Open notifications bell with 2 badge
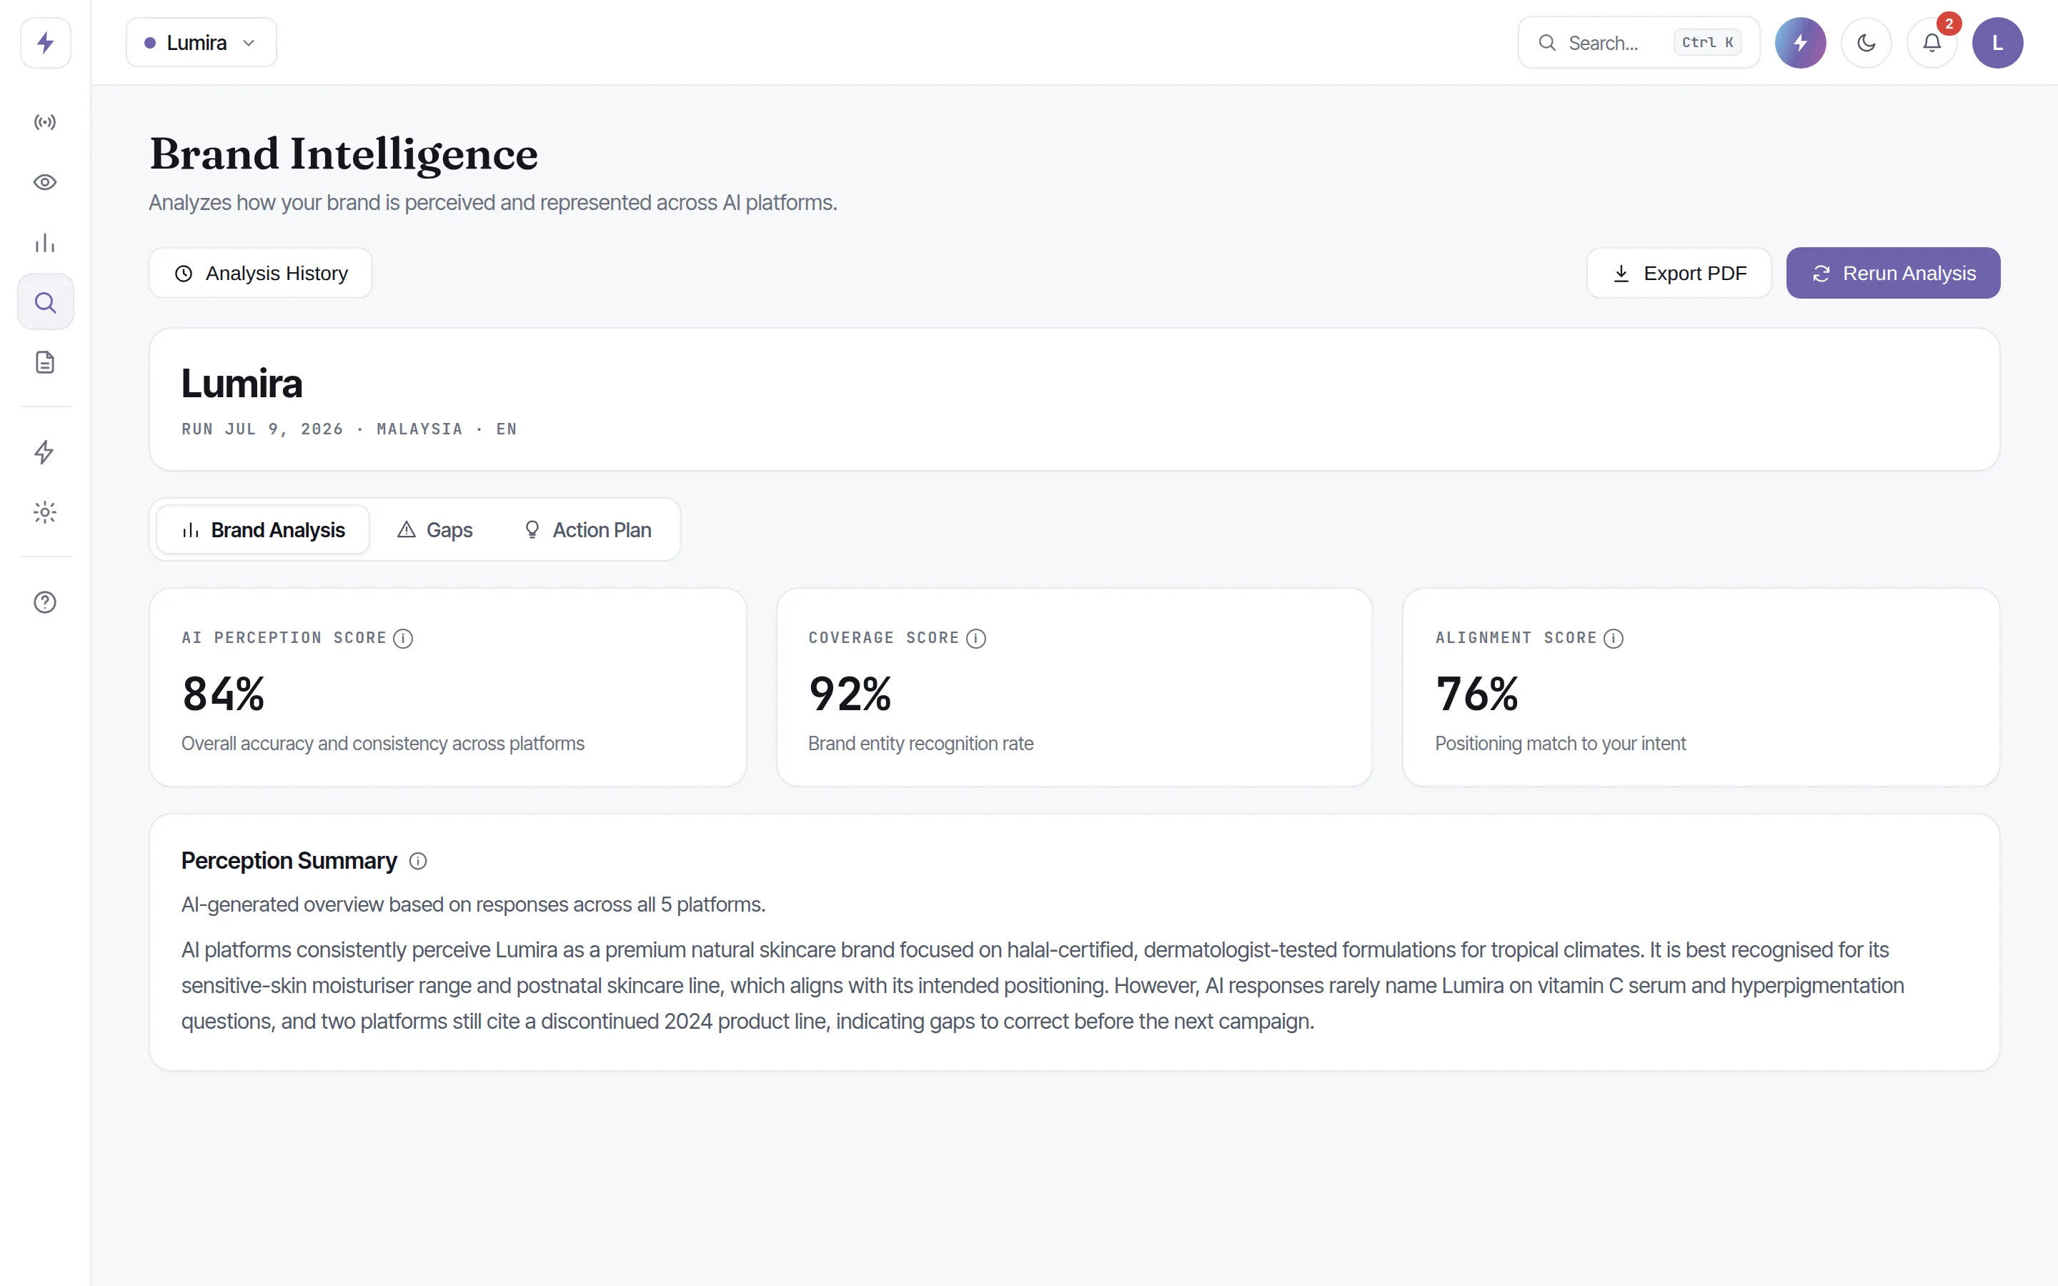2058x1286 pixels. [1932, 43]
